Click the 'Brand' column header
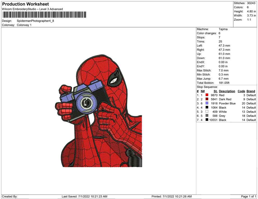Image resolution: width=258 pixels, height=199 pixels. (x=251, y=91)
